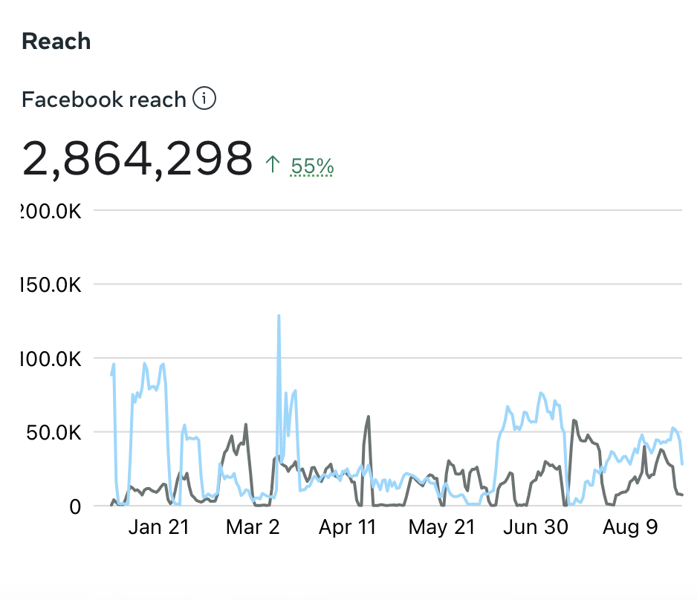Click the Reach section heading

coord(56,41)
